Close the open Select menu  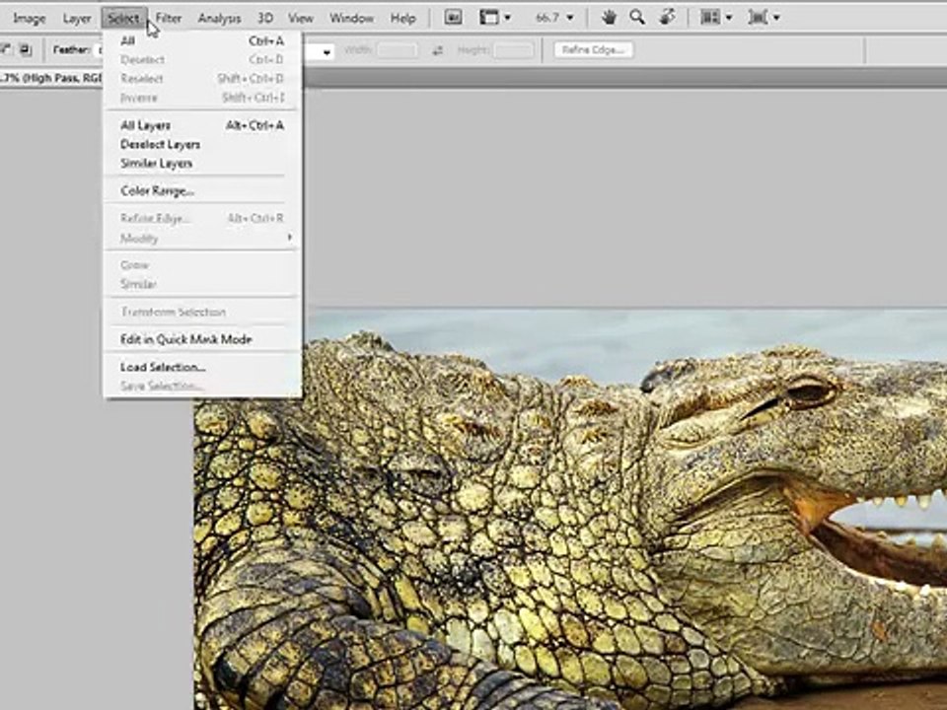[123, 19]
